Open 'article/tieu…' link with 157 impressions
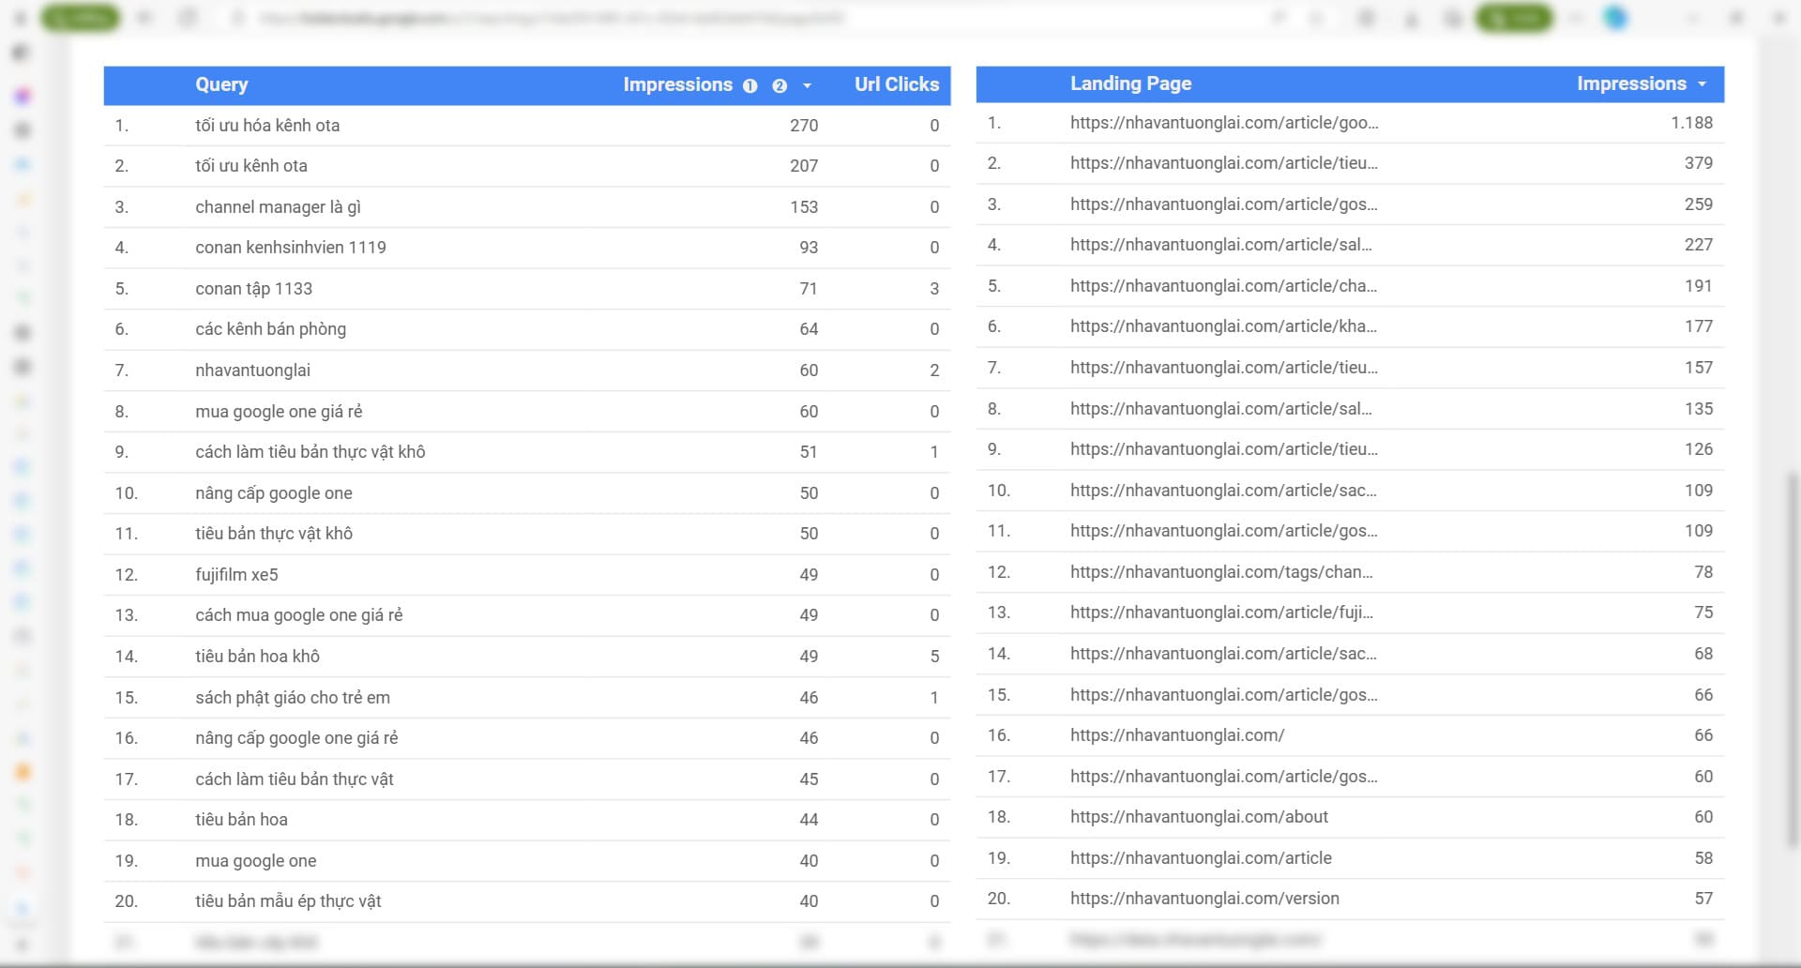1801x968 pixels. point(1224,368)
